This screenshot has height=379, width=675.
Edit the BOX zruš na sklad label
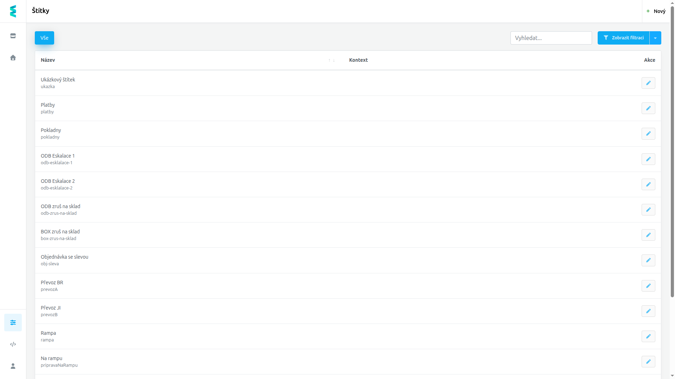click(648, 235)
